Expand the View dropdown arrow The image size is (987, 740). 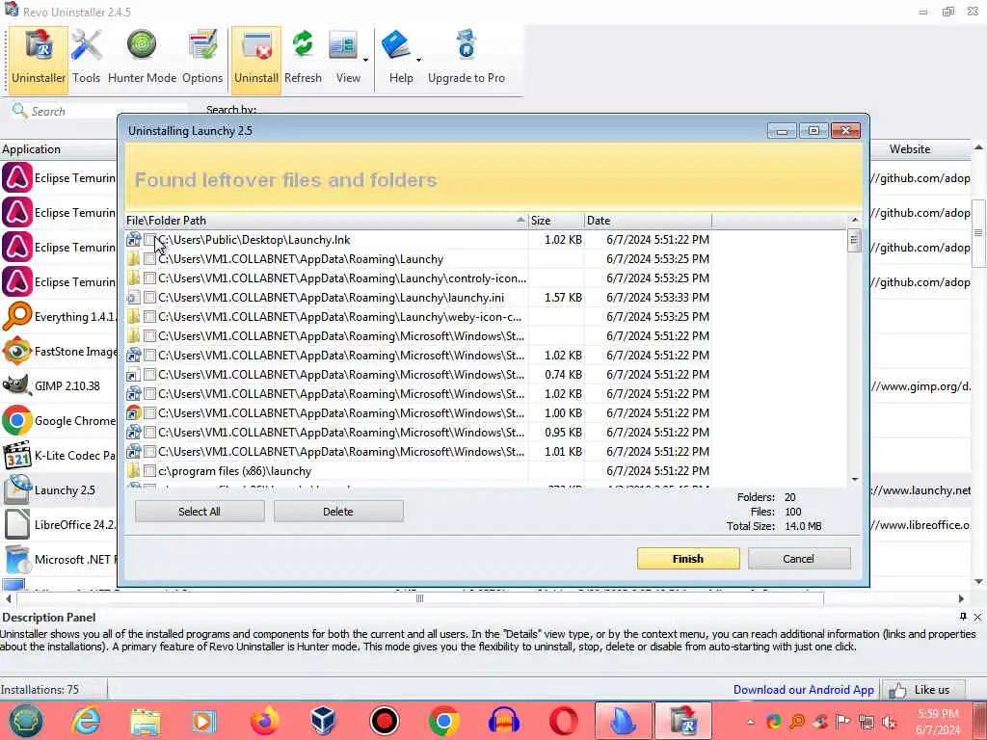(x=365, y=60)
